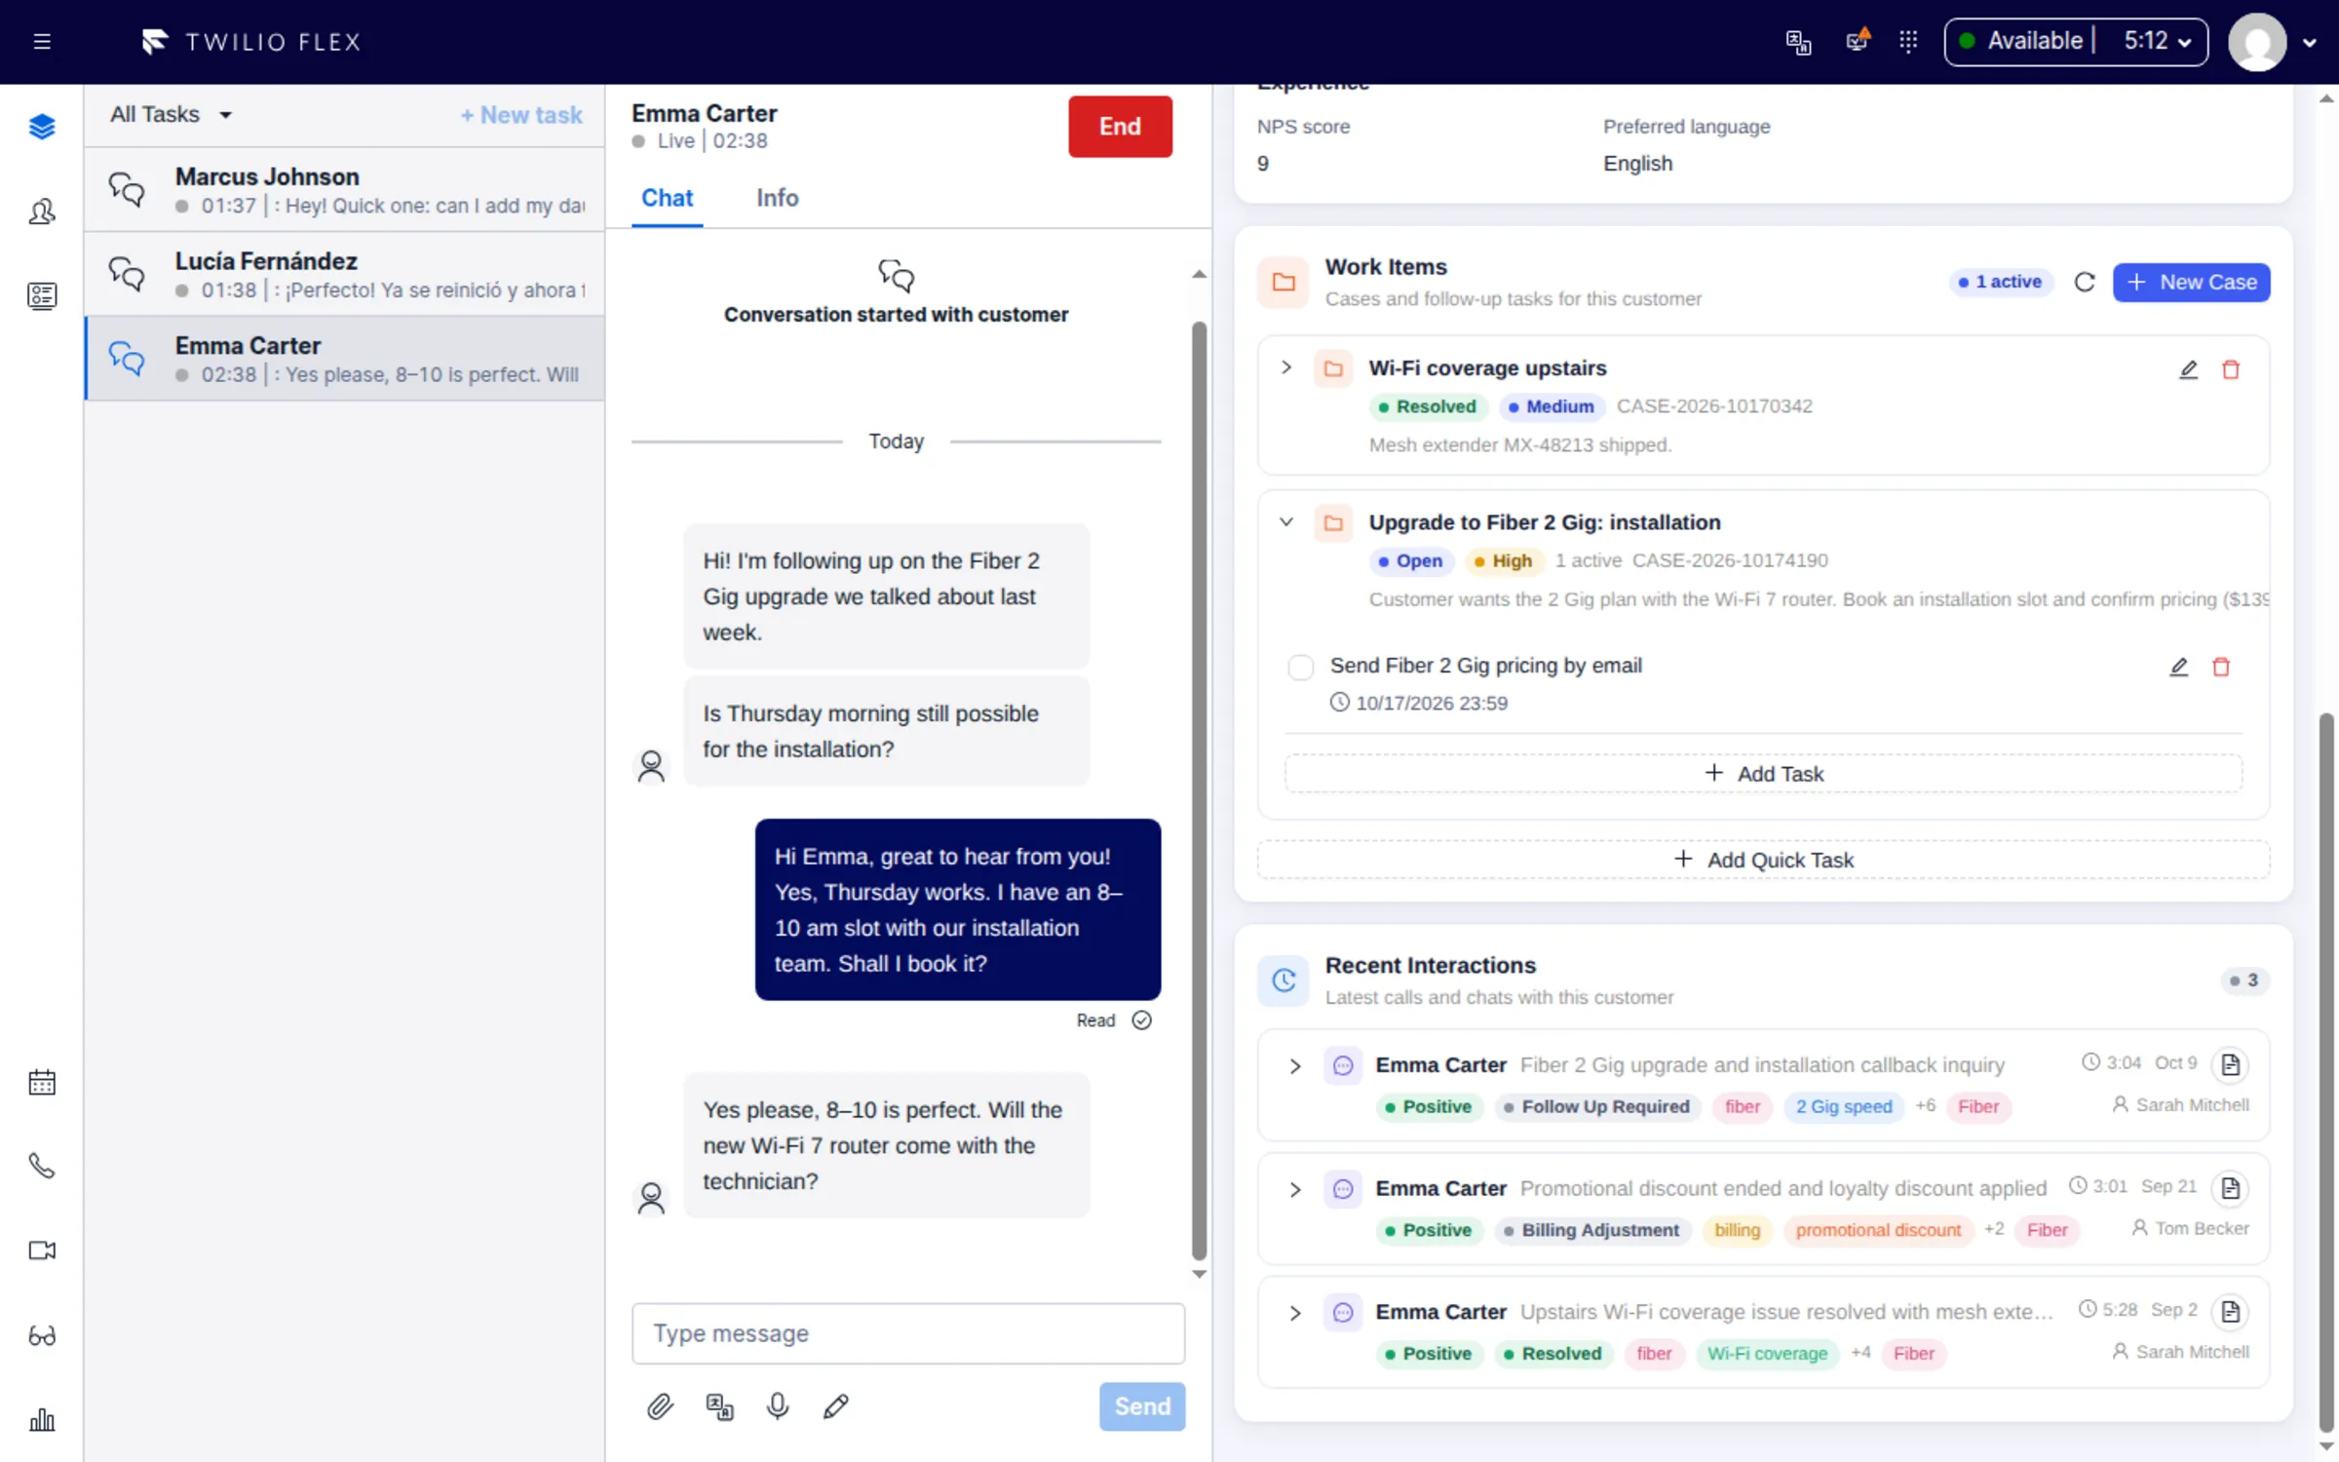Open the apps grid icon in top bar
The height and width of the screenshot is (1462, 2339).
pos(1908,41)
